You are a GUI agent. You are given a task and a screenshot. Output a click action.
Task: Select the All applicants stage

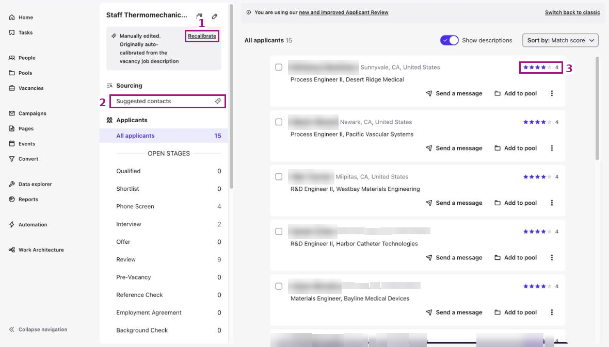click(x=164, y=136)
